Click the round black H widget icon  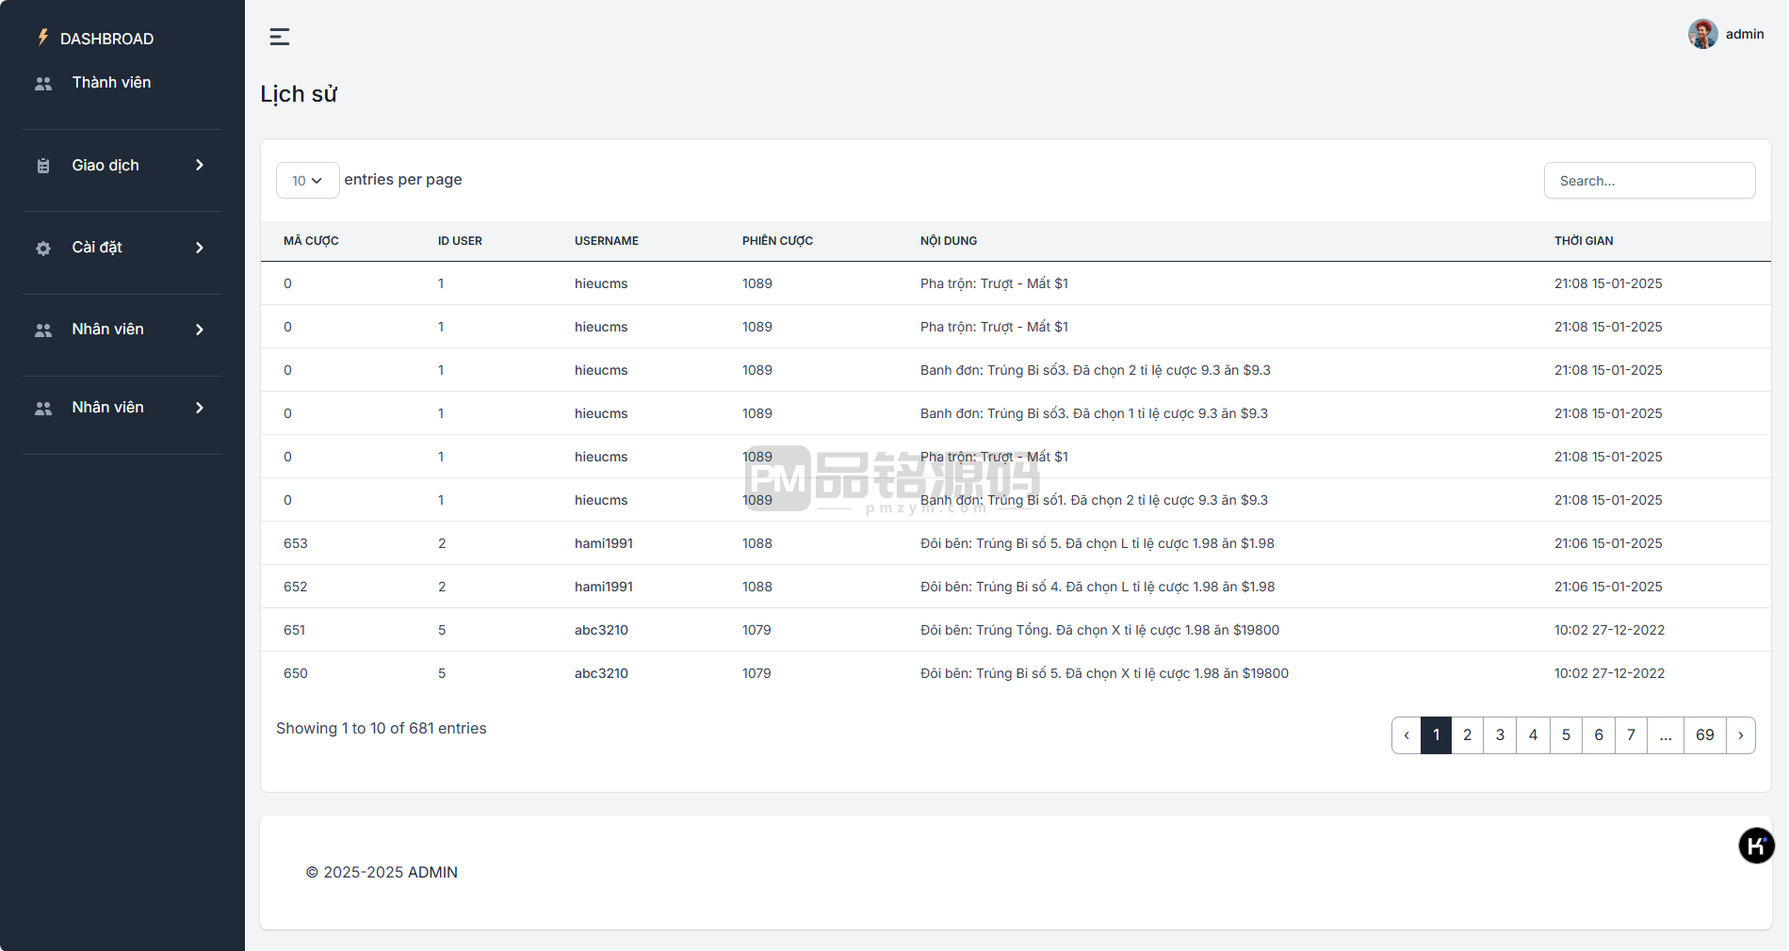click(1756, 846)
